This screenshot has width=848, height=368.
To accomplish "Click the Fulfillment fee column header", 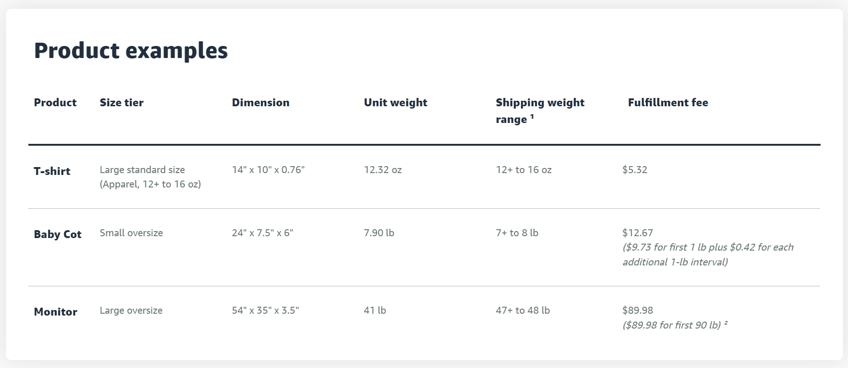I will (668, 103).
